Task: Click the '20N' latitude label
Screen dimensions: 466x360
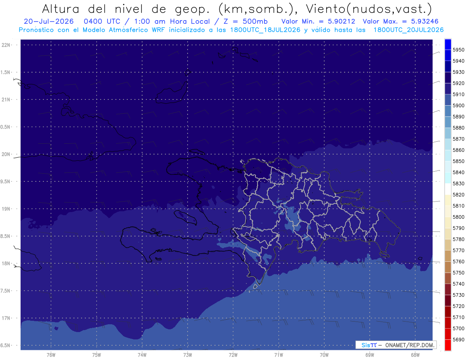Action: pos(5,154)
